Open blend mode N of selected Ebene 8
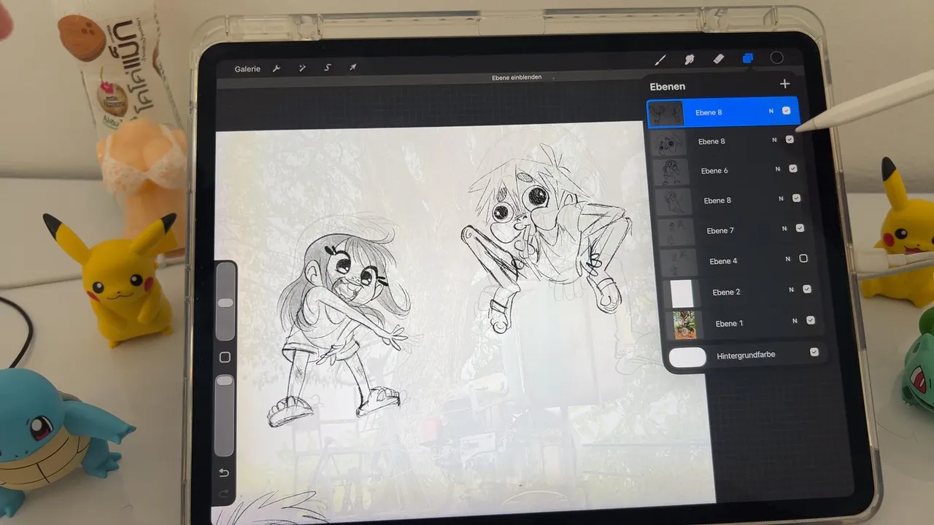 771,112
